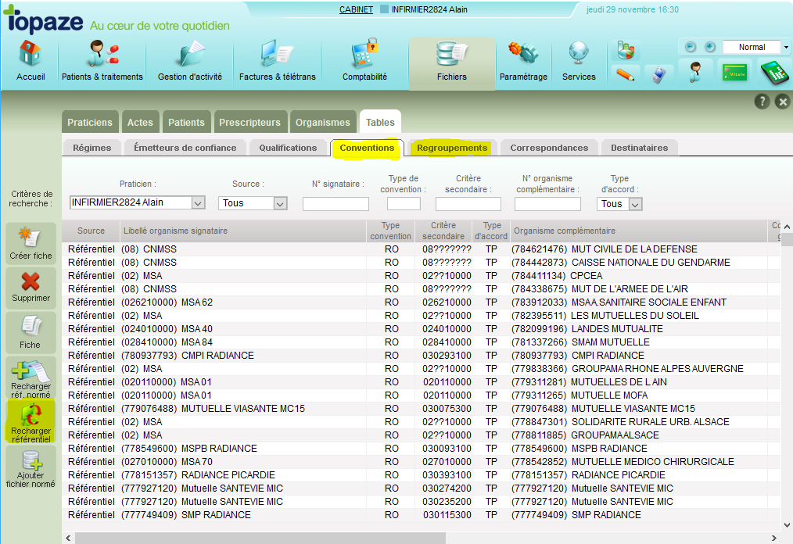Sort by Source column header

coord(91,231)
